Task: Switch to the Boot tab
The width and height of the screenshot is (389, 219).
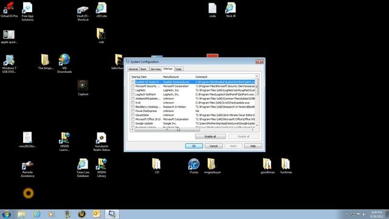Action: click(143, 69)
